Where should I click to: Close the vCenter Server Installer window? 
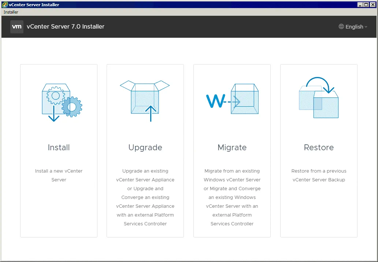point(373,5)
